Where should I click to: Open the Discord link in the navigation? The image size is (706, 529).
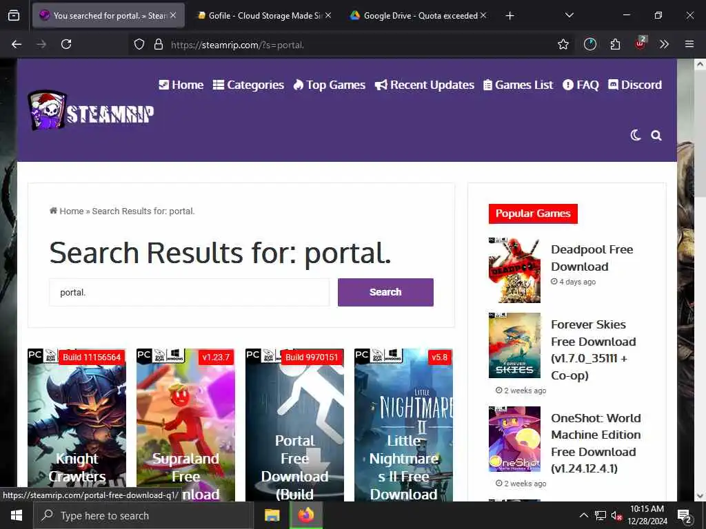[635, 85]
